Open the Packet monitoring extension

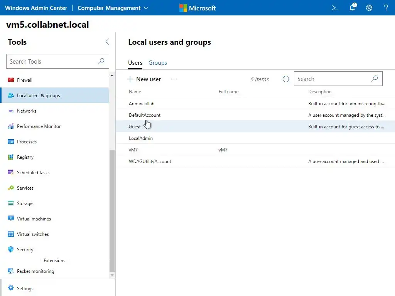pyautogui.click(x=35, y=271)
